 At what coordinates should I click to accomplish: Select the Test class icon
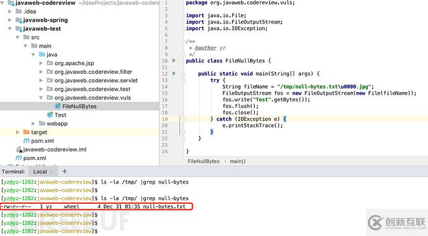coord(50,115)
